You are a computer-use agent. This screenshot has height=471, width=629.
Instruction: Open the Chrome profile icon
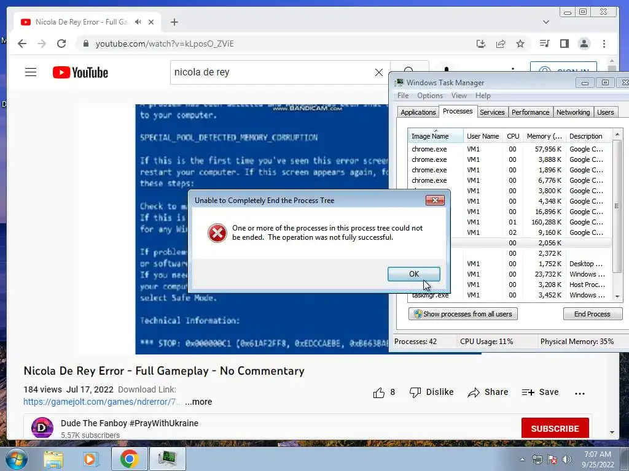coord(584,44)
